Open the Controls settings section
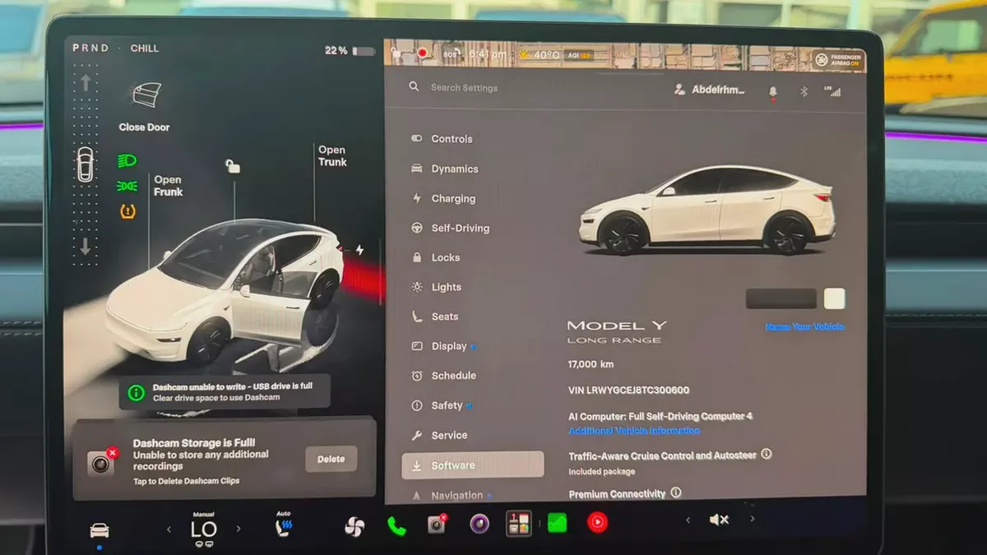The width and height of the screenshot is (987, 555). (442, 139)
